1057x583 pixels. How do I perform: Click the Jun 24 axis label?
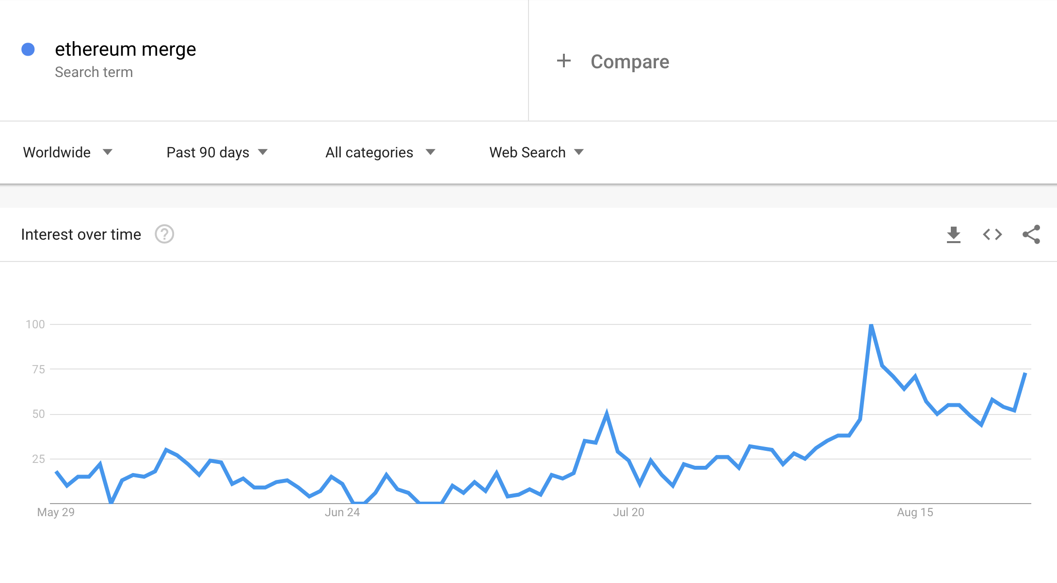coord(342,512)
